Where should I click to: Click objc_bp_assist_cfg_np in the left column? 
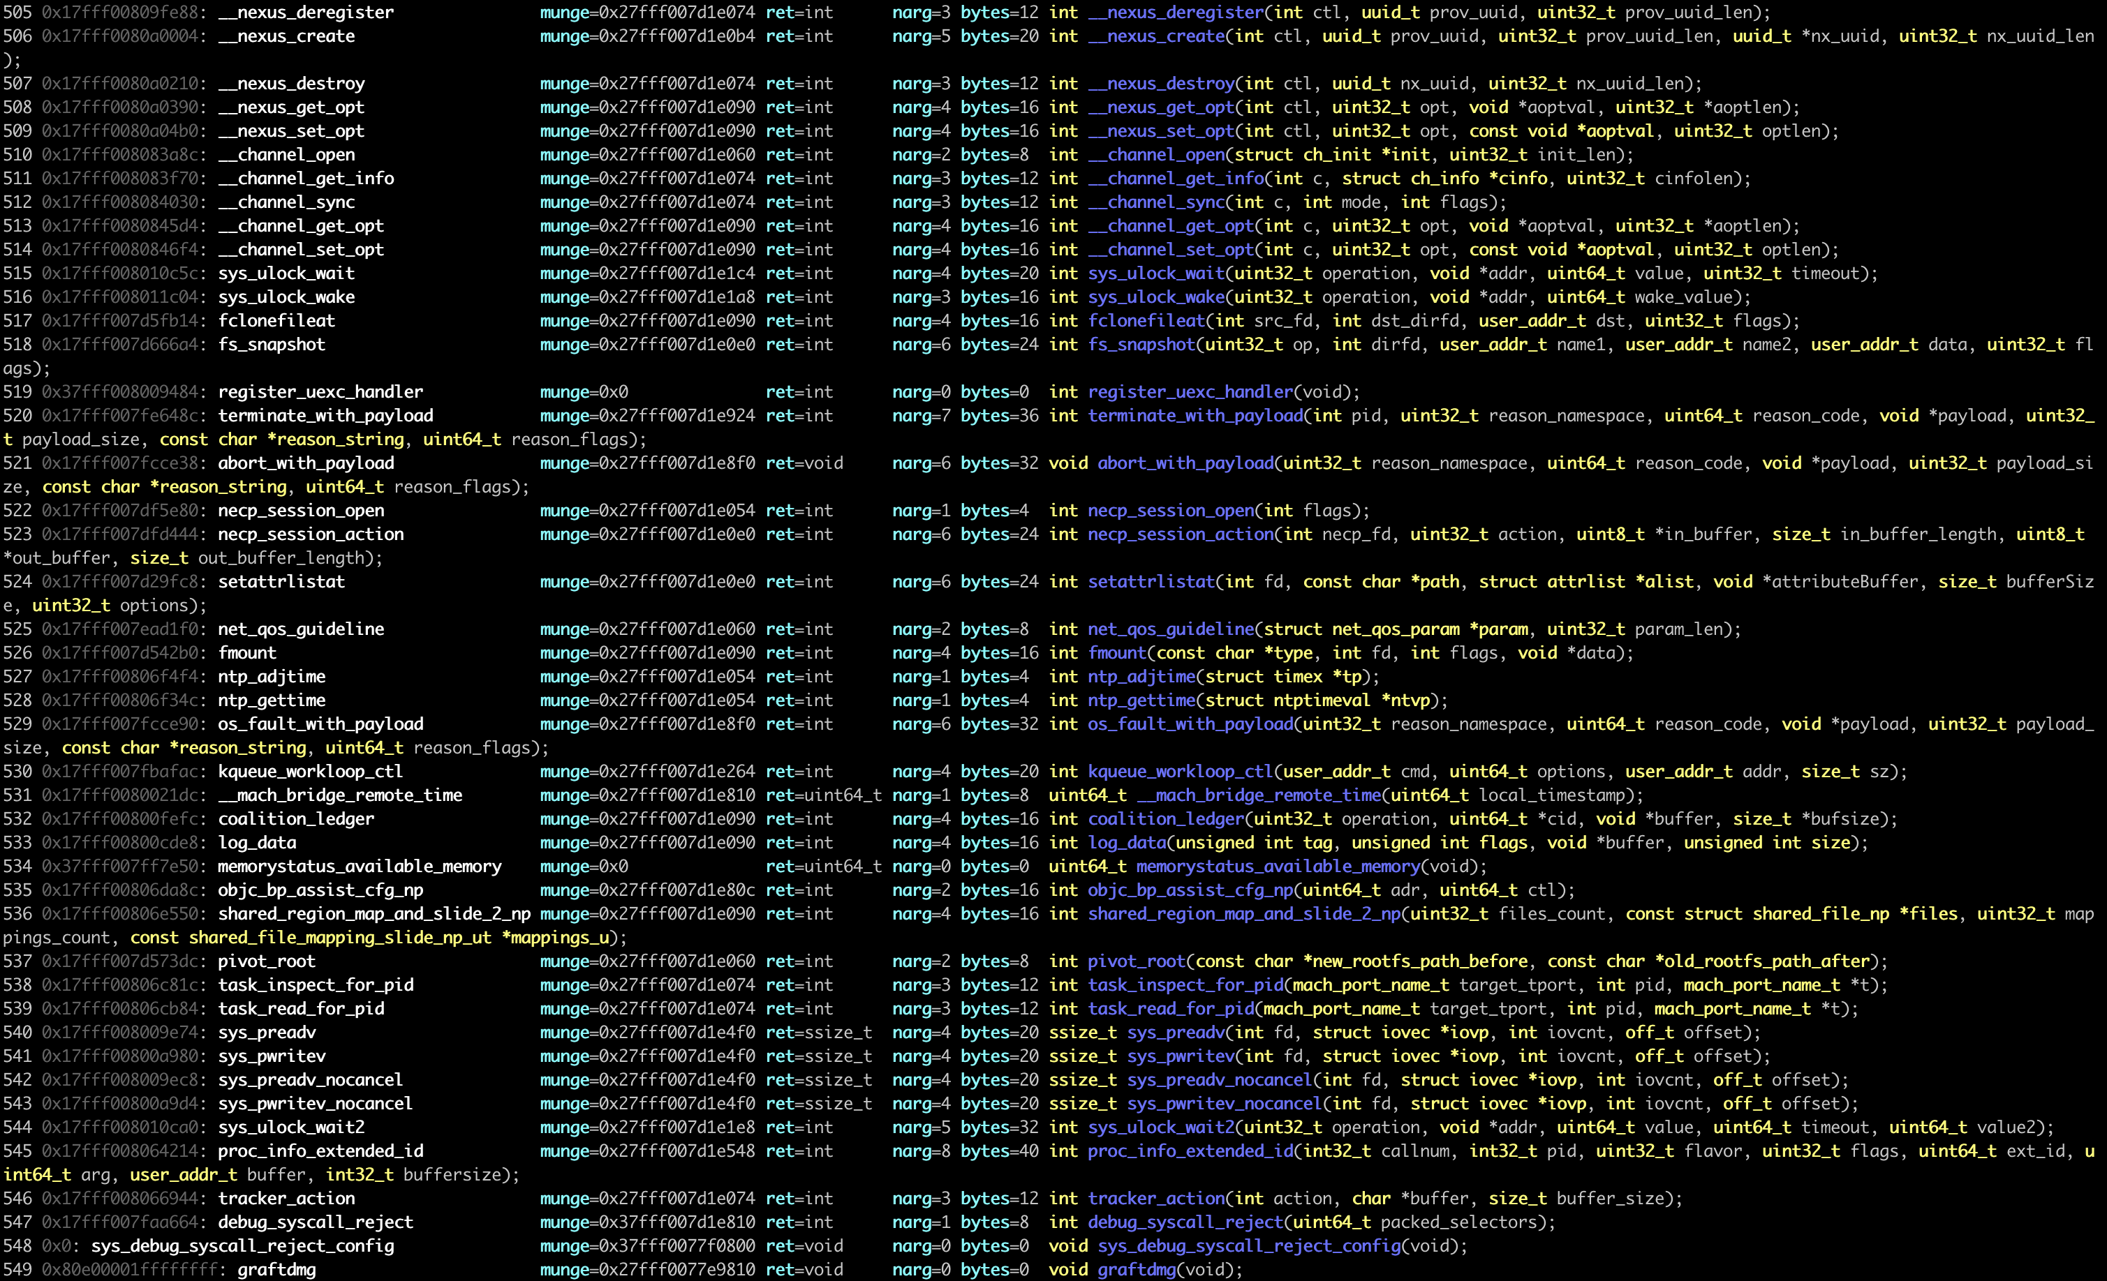(320, 890)
